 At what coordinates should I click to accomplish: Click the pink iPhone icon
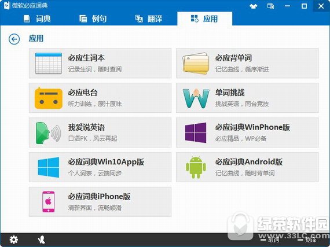tap(49, 202)
